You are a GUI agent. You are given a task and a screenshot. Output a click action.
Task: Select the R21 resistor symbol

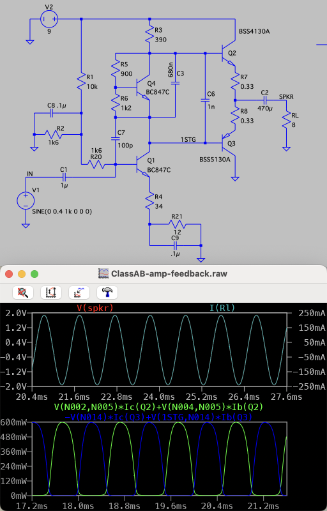tap(177, 225)
